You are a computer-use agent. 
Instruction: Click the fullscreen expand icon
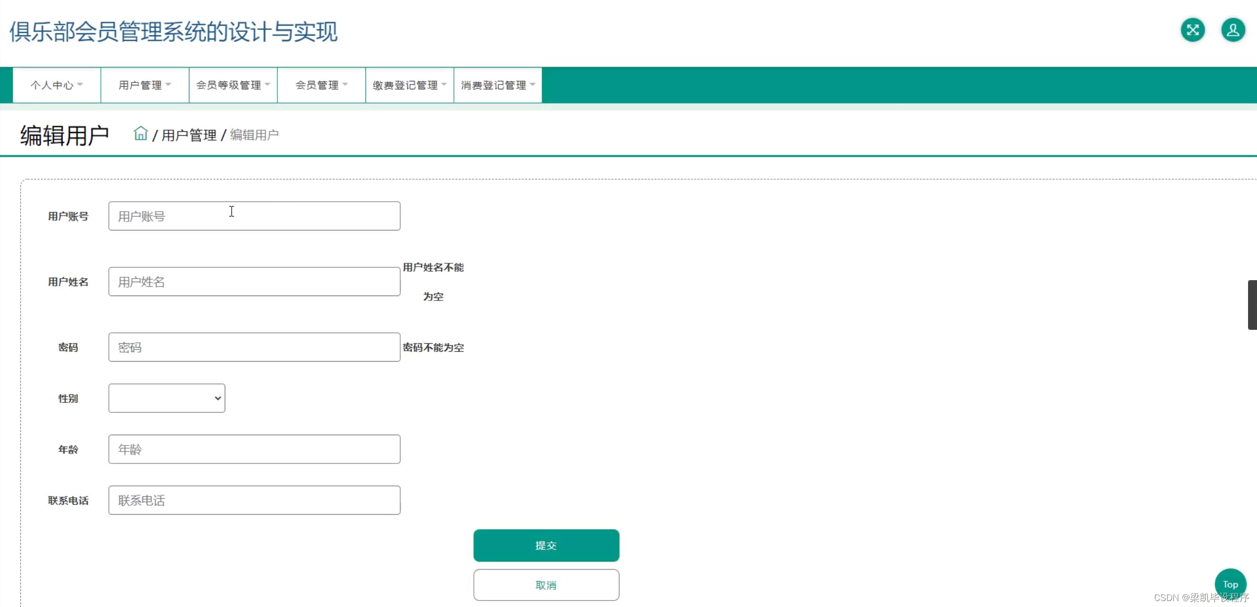click(x=1192, y=30)
